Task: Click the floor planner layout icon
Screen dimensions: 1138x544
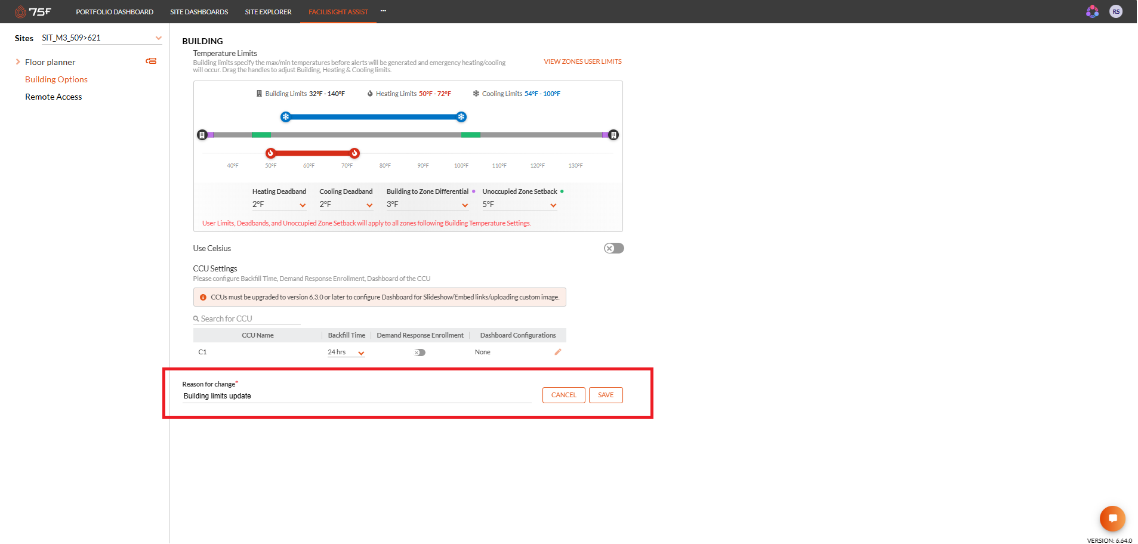Action: (151, 61)
